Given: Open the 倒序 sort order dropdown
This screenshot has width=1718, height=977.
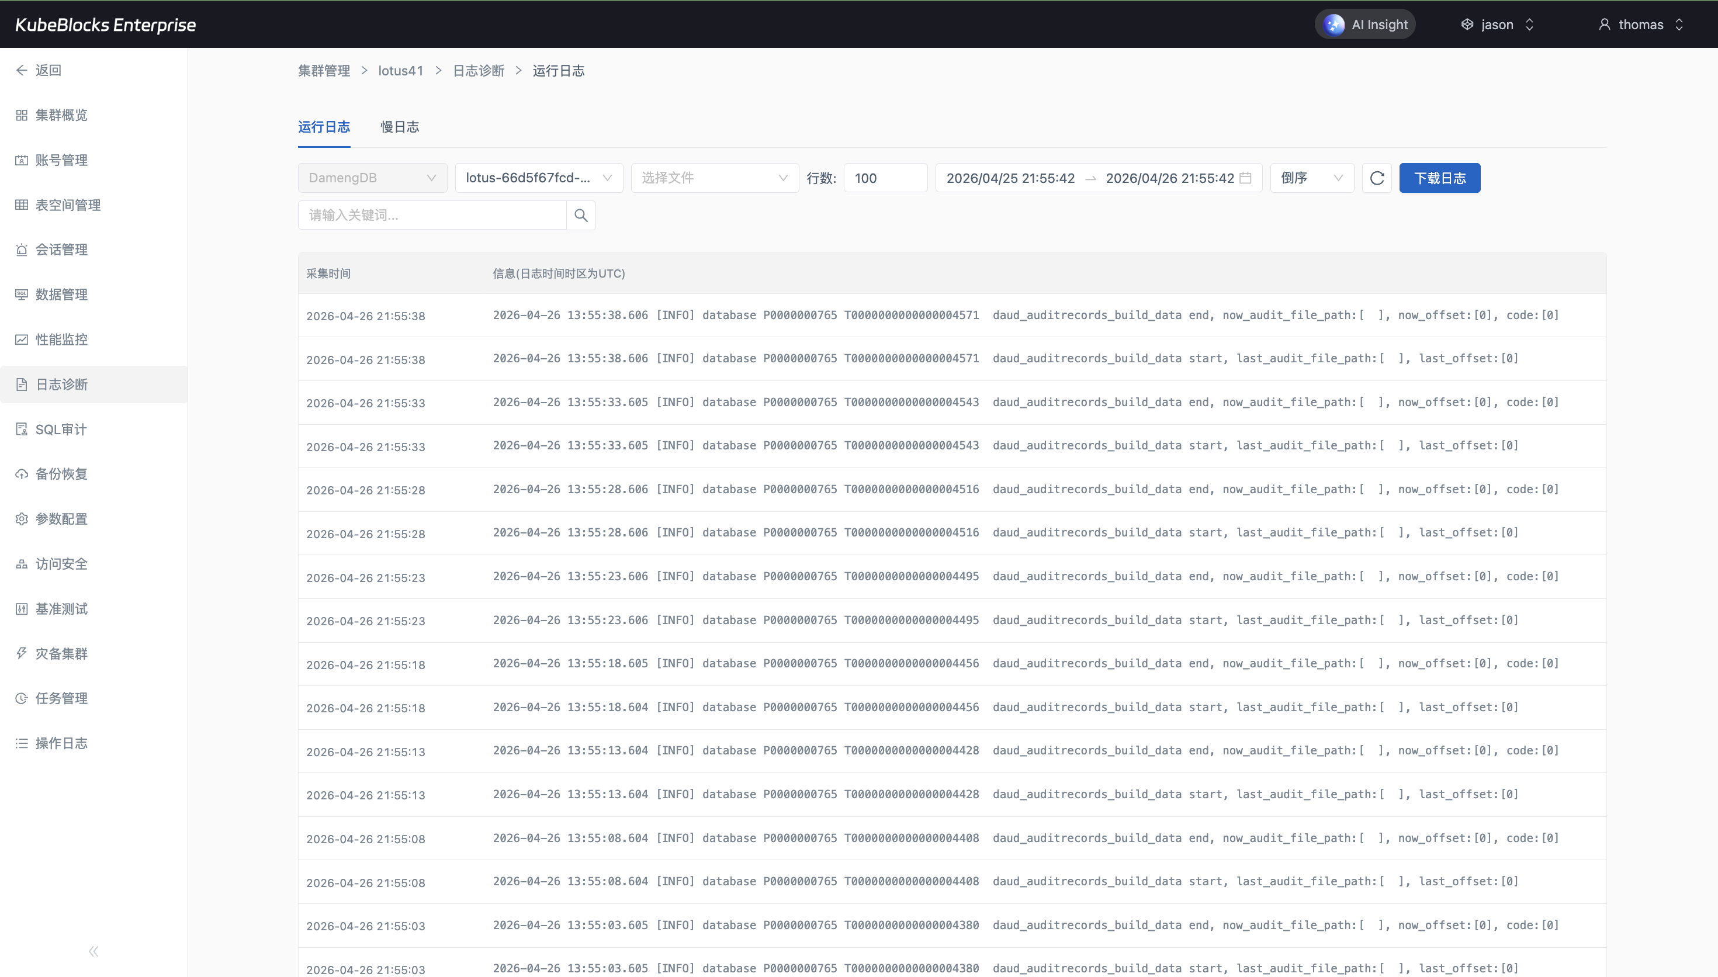Looking at the screenshot, I should click(1311, 178).
